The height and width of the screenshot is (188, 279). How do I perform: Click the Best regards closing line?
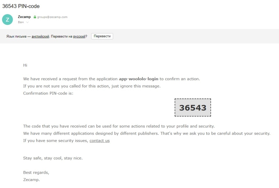coord(36,172)
